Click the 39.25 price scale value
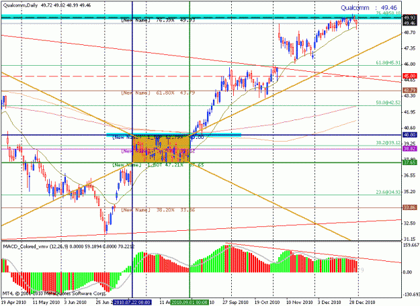The height and width of the screenshot is (306, 420). tap(410, 144)
